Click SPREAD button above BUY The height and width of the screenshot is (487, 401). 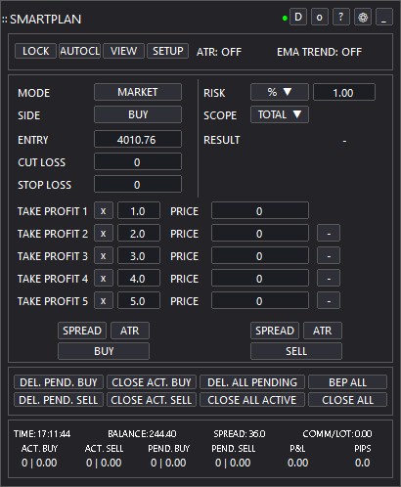point(82,331)
